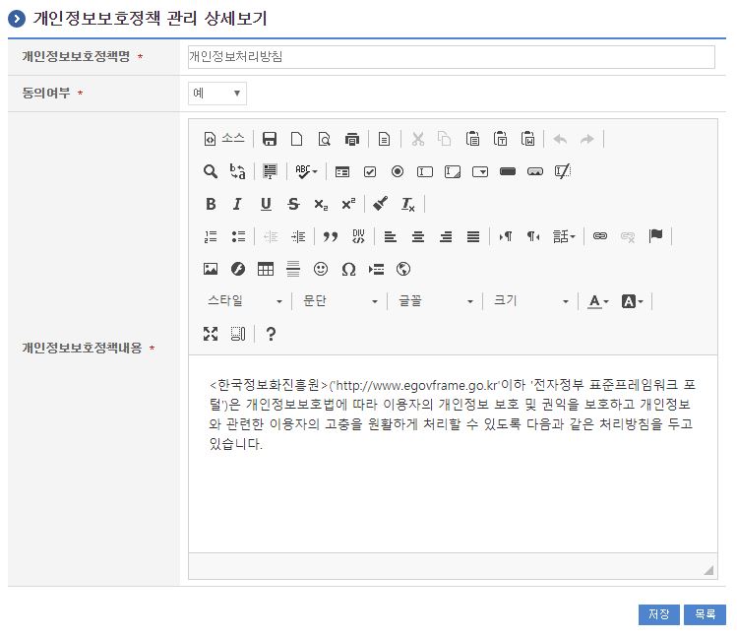Image resolution: width=737 pixels, height=638 pixels.
Task: Open the find search magnifier tool
Action: [211, 171]
